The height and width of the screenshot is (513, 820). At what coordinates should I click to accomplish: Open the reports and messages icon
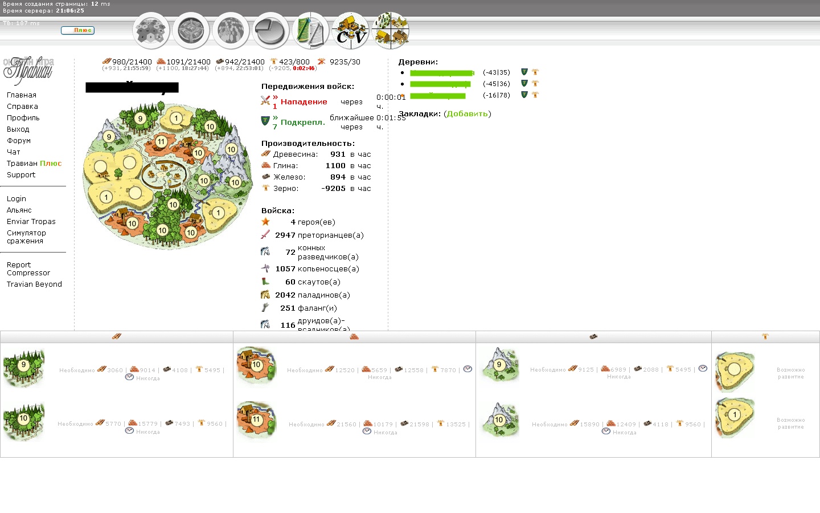click(x=310, y=31)
